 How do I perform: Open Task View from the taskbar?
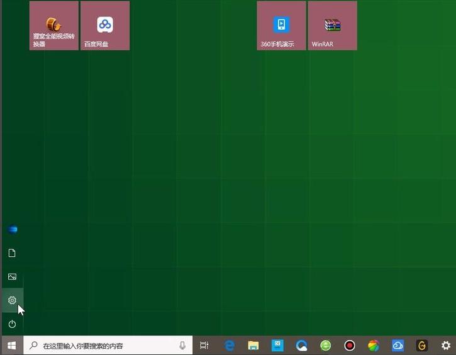204,346
